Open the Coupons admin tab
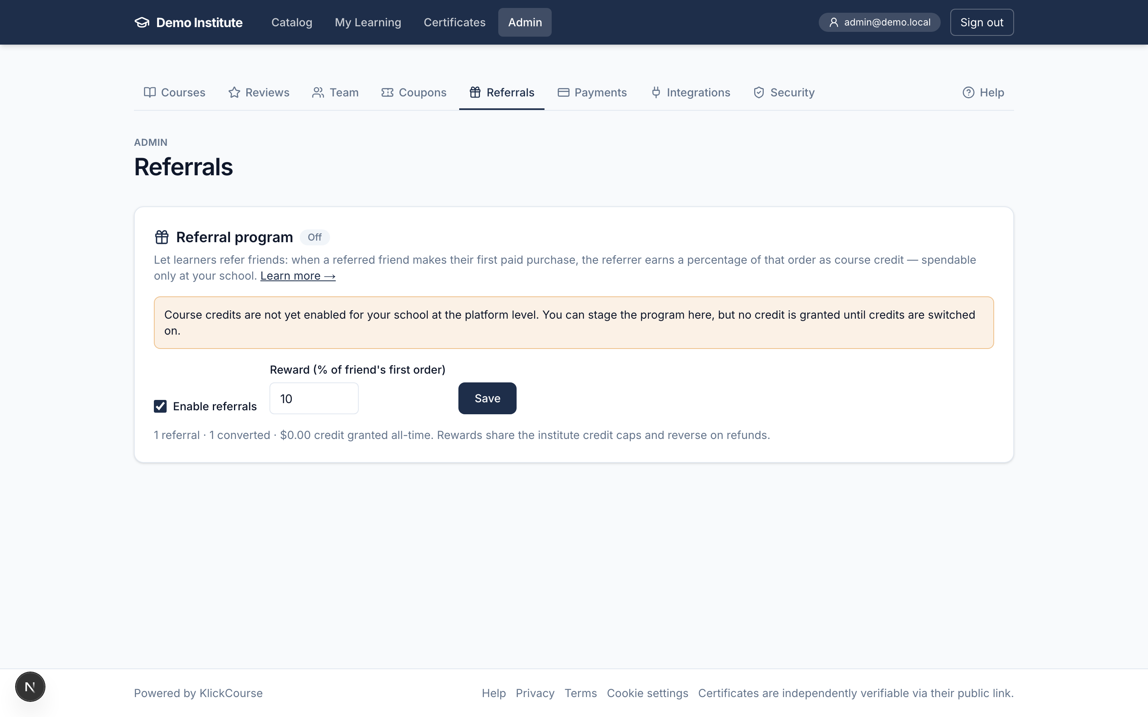 click(x=414, y=92)
